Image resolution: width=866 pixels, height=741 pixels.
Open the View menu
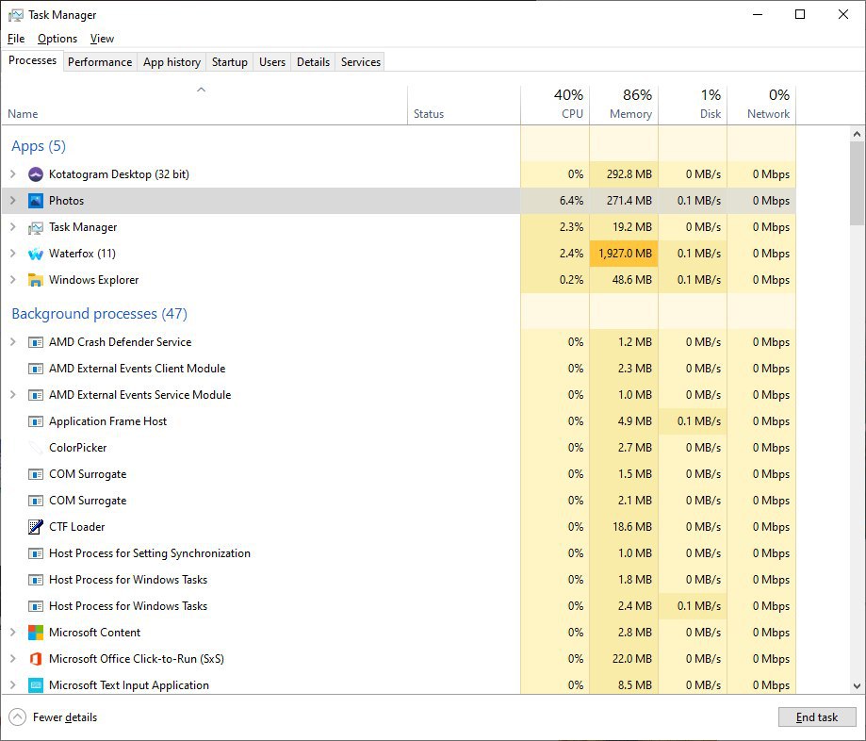(102, 39)
